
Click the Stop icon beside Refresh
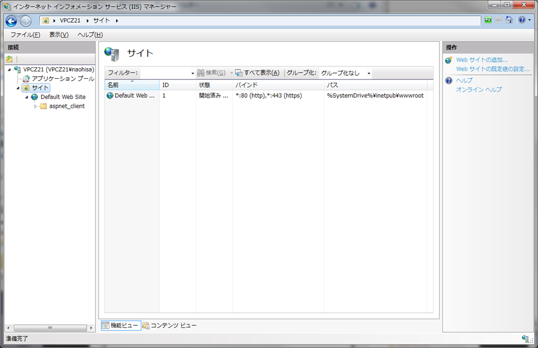click(499, 20)
